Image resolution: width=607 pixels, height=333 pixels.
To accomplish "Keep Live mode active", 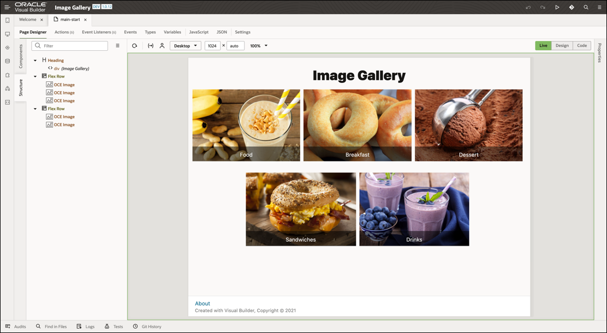I will pyautogui.click(x=543, y=45).
